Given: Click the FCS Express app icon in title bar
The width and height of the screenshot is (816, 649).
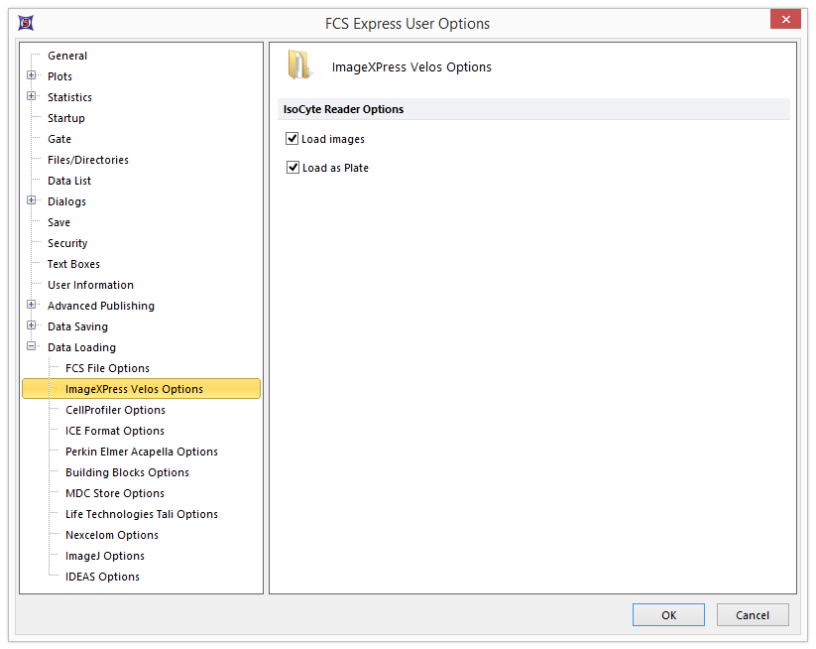Looking at the screenshot, I should point(26,23).
